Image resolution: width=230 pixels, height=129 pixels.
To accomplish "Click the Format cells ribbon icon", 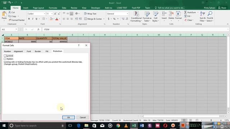I will [x=178, y=14].
